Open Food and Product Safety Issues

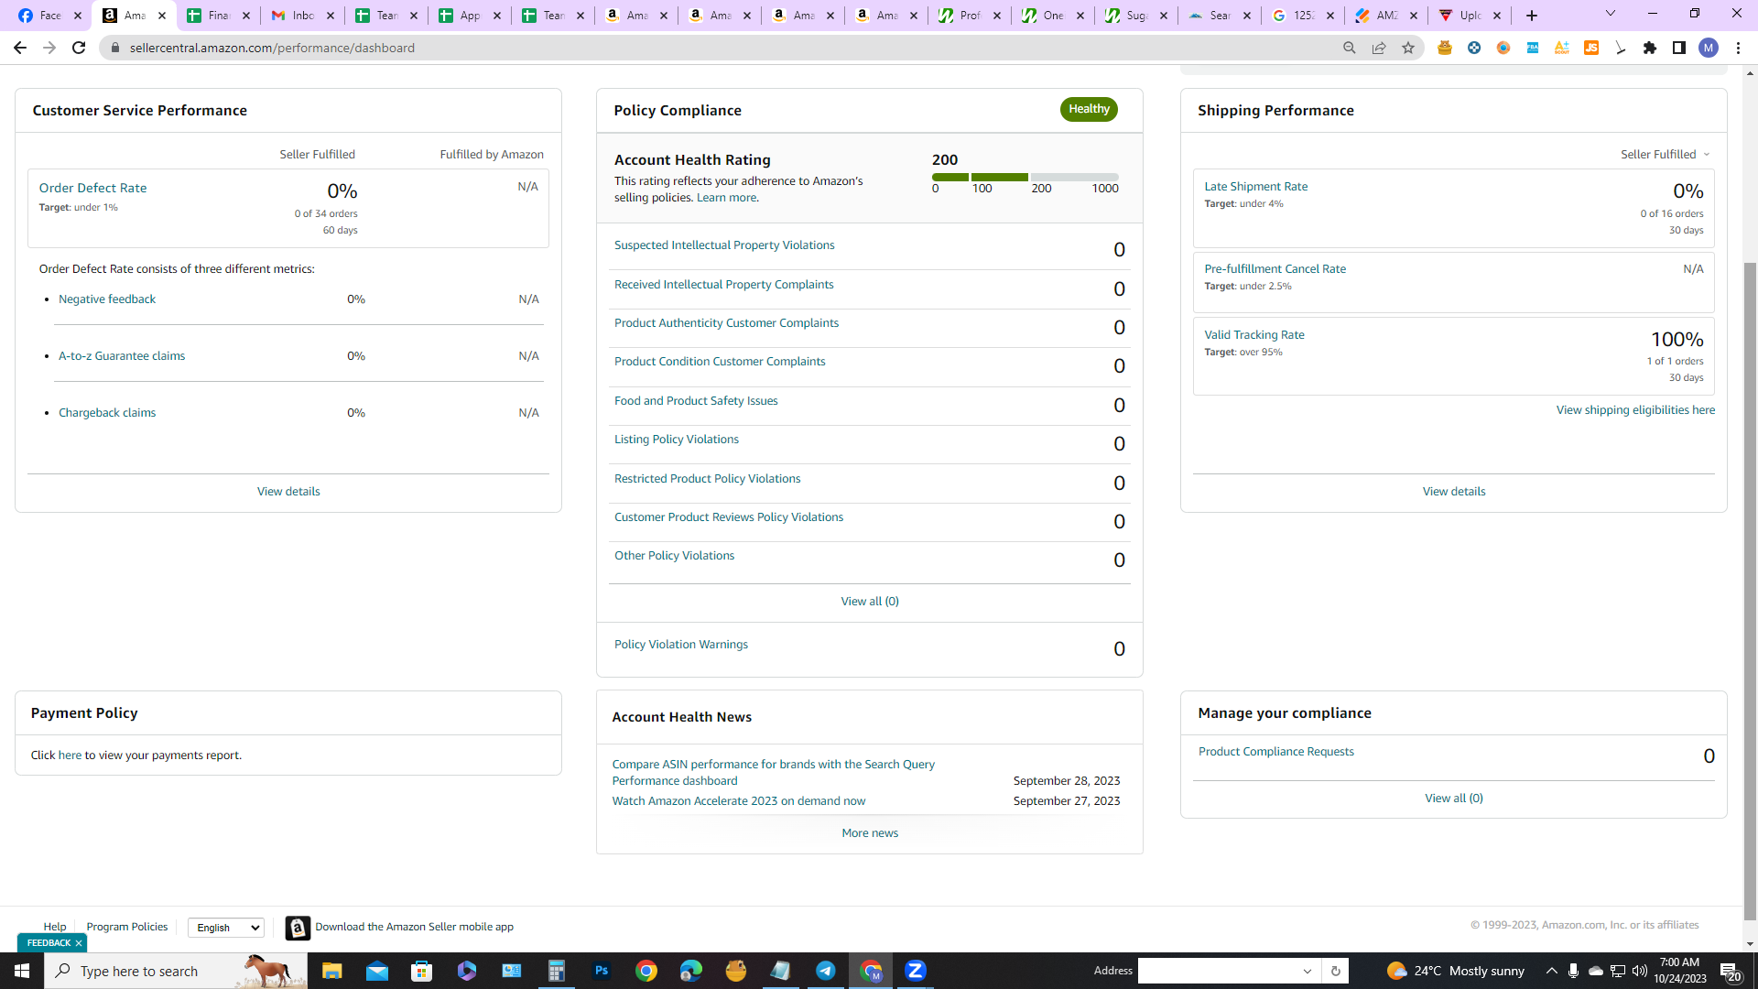[x=696, y=401]
